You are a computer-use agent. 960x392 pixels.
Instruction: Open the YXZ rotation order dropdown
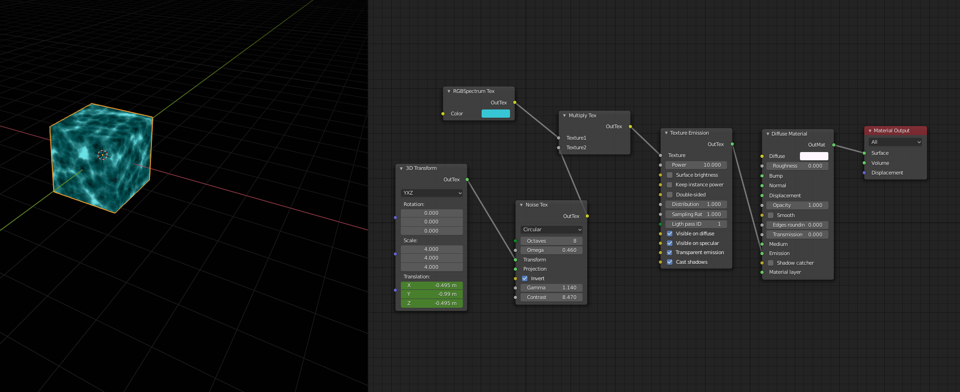pos(432,193)
